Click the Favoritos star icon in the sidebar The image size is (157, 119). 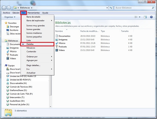click(6, 23)
